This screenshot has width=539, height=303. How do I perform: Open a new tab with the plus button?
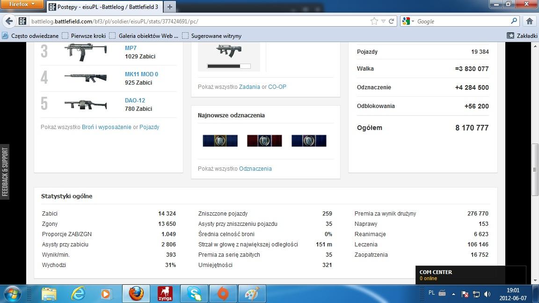coord(169,7)
